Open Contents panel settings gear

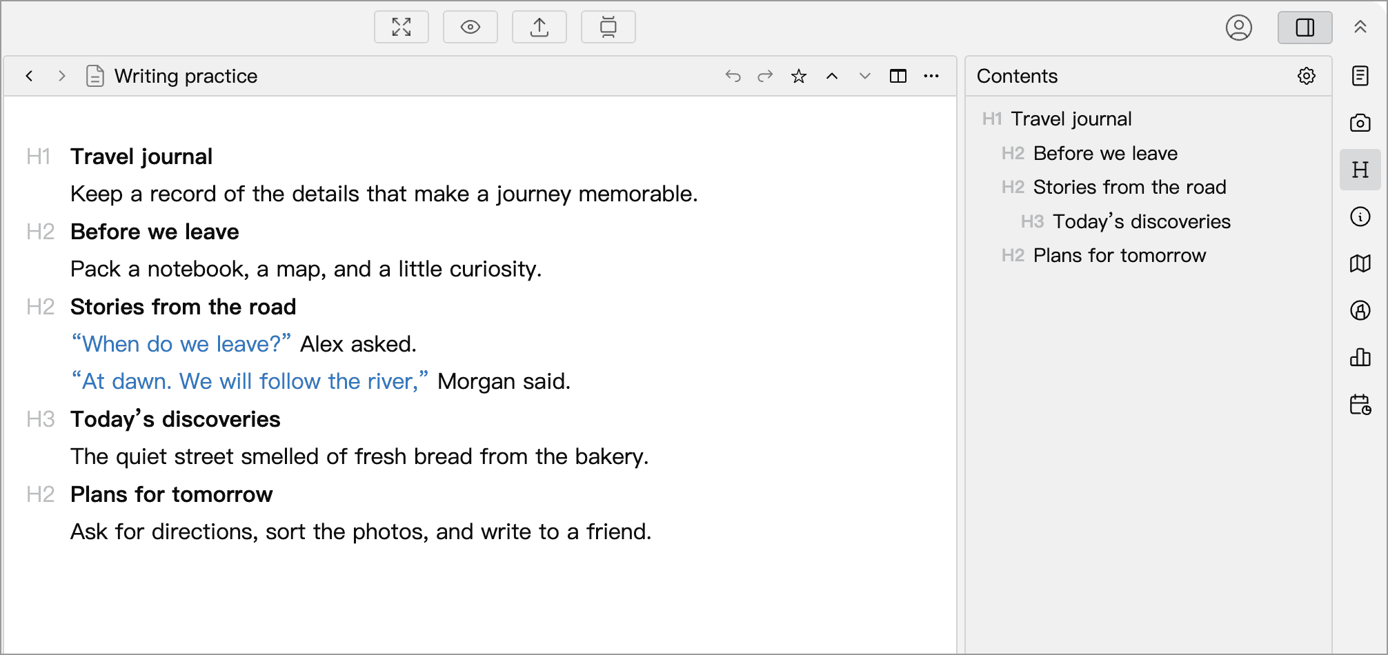(1307, 76)
